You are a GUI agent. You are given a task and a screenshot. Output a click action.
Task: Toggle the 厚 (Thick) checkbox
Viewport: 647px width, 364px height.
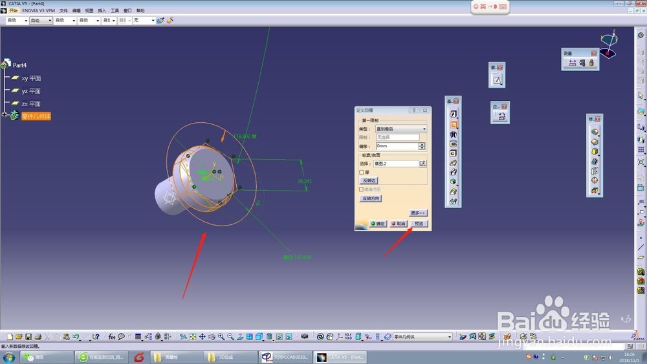point(362,173)
